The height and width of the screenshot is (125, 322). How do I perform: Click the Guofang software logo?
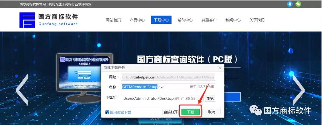click(x=49, y=20)
